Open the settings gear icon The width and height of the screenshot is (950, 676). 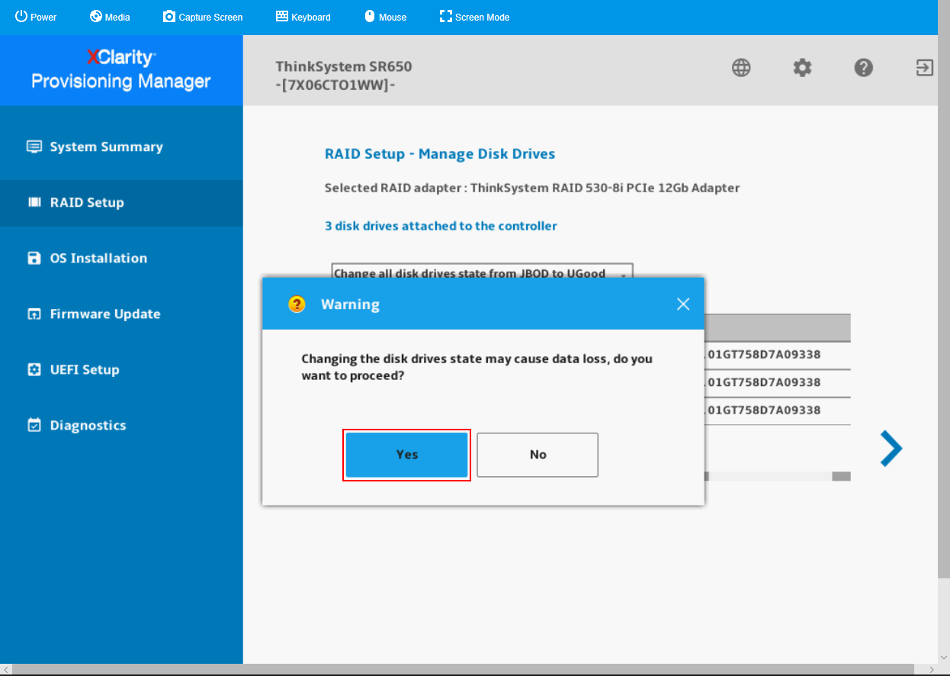pyautogui.click(x=802, y=68)
